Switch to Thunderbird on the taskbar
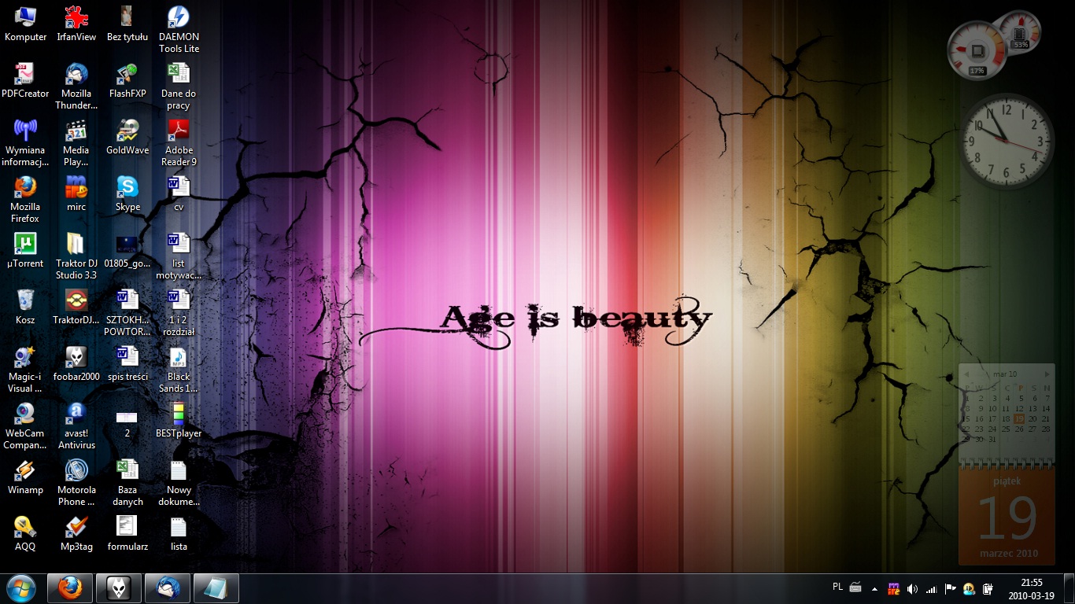The width and height of the screenshot is (1075, 604). (x=168, y=587)
